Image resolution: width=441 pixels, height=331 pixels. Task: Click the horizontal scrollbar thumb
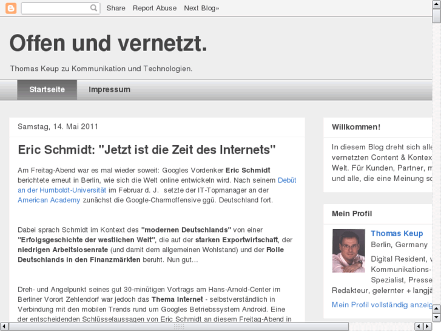click(x=179, y=326)
